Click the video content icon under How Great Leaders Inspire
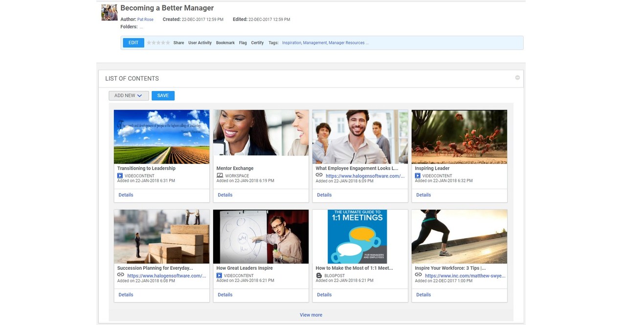 (219, 275)
